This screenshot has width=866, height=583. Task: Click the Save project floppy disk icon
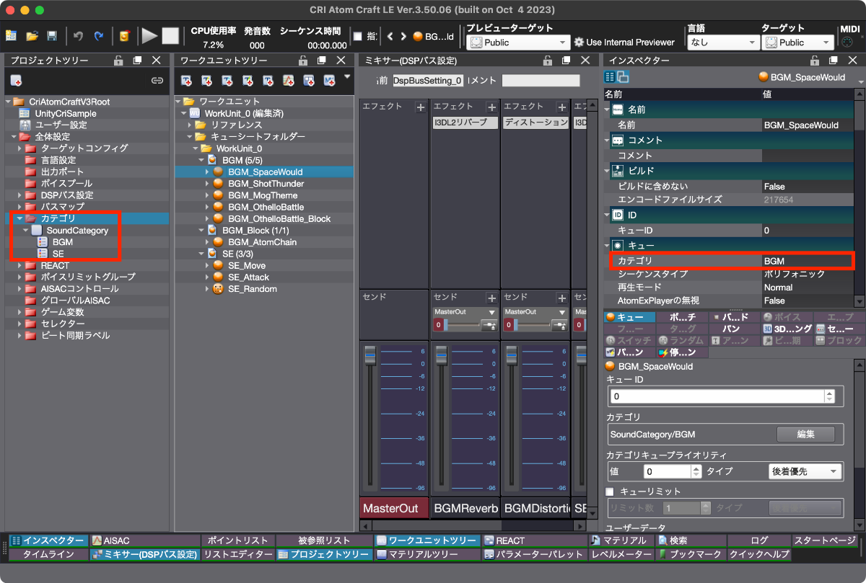coord(52,35)
